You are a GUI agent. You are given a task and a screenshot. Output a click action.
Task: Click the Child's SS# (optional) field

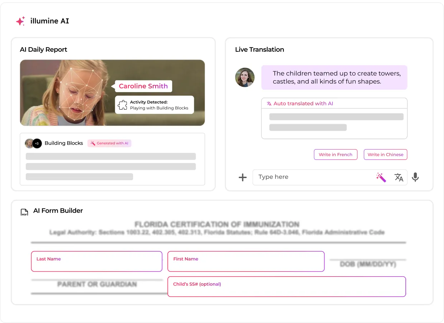click(287, 287)
